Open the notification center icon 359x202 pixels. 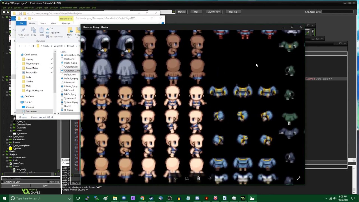pyautogui.click(x=353, y=198)
